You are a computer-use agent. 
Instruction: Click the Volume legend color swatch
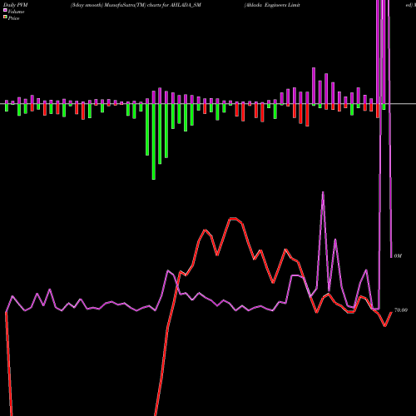pos(5,11)
